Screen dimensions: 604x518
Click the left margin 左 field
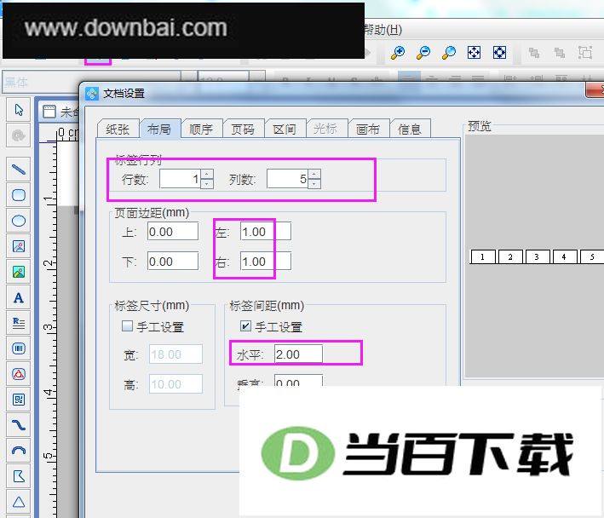pos(266,232)
